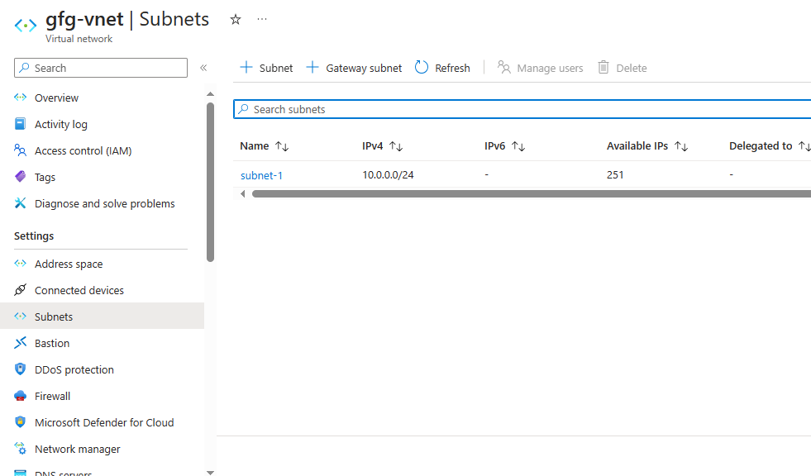The image size is (811, 476).
Task: Click the Microsoft Defender for Cloud icon
Action: [x=20, y=421]
